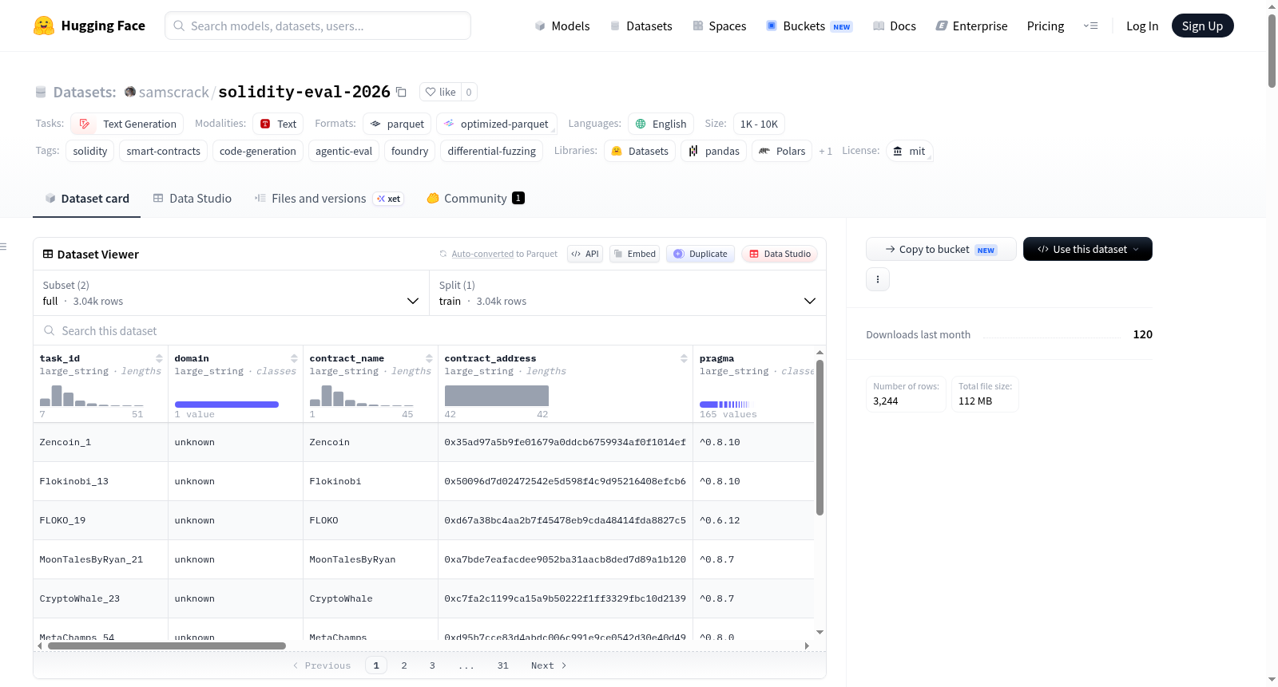Image resolution: width=1278 pixels, height=687 pixels.
Task: Open the Use this dataset dropdown
Action: coord(1088,249)
